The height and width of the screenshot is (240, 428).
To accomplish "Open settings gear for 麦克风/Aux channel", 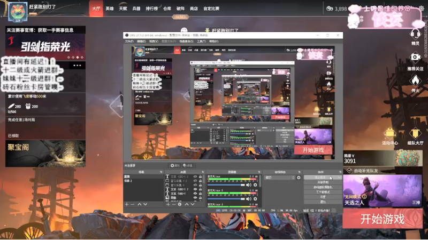I will [255, 185].
